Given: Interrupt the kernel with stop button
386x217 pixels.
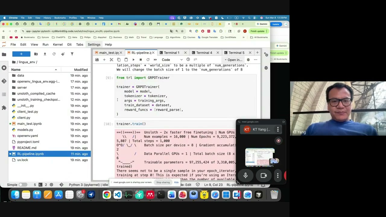Looking at the screenshot, I should (141, 60).
